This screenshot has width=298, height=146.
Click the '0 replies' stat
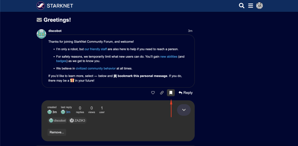pos(80,110)
